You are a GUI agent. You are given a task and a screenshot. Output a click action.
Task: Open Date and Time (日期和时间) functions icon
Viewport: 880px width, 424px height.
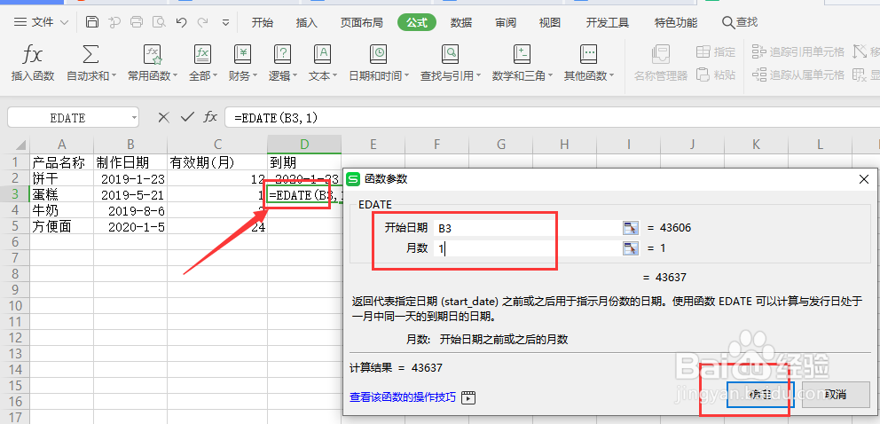(x=379, y=54)
